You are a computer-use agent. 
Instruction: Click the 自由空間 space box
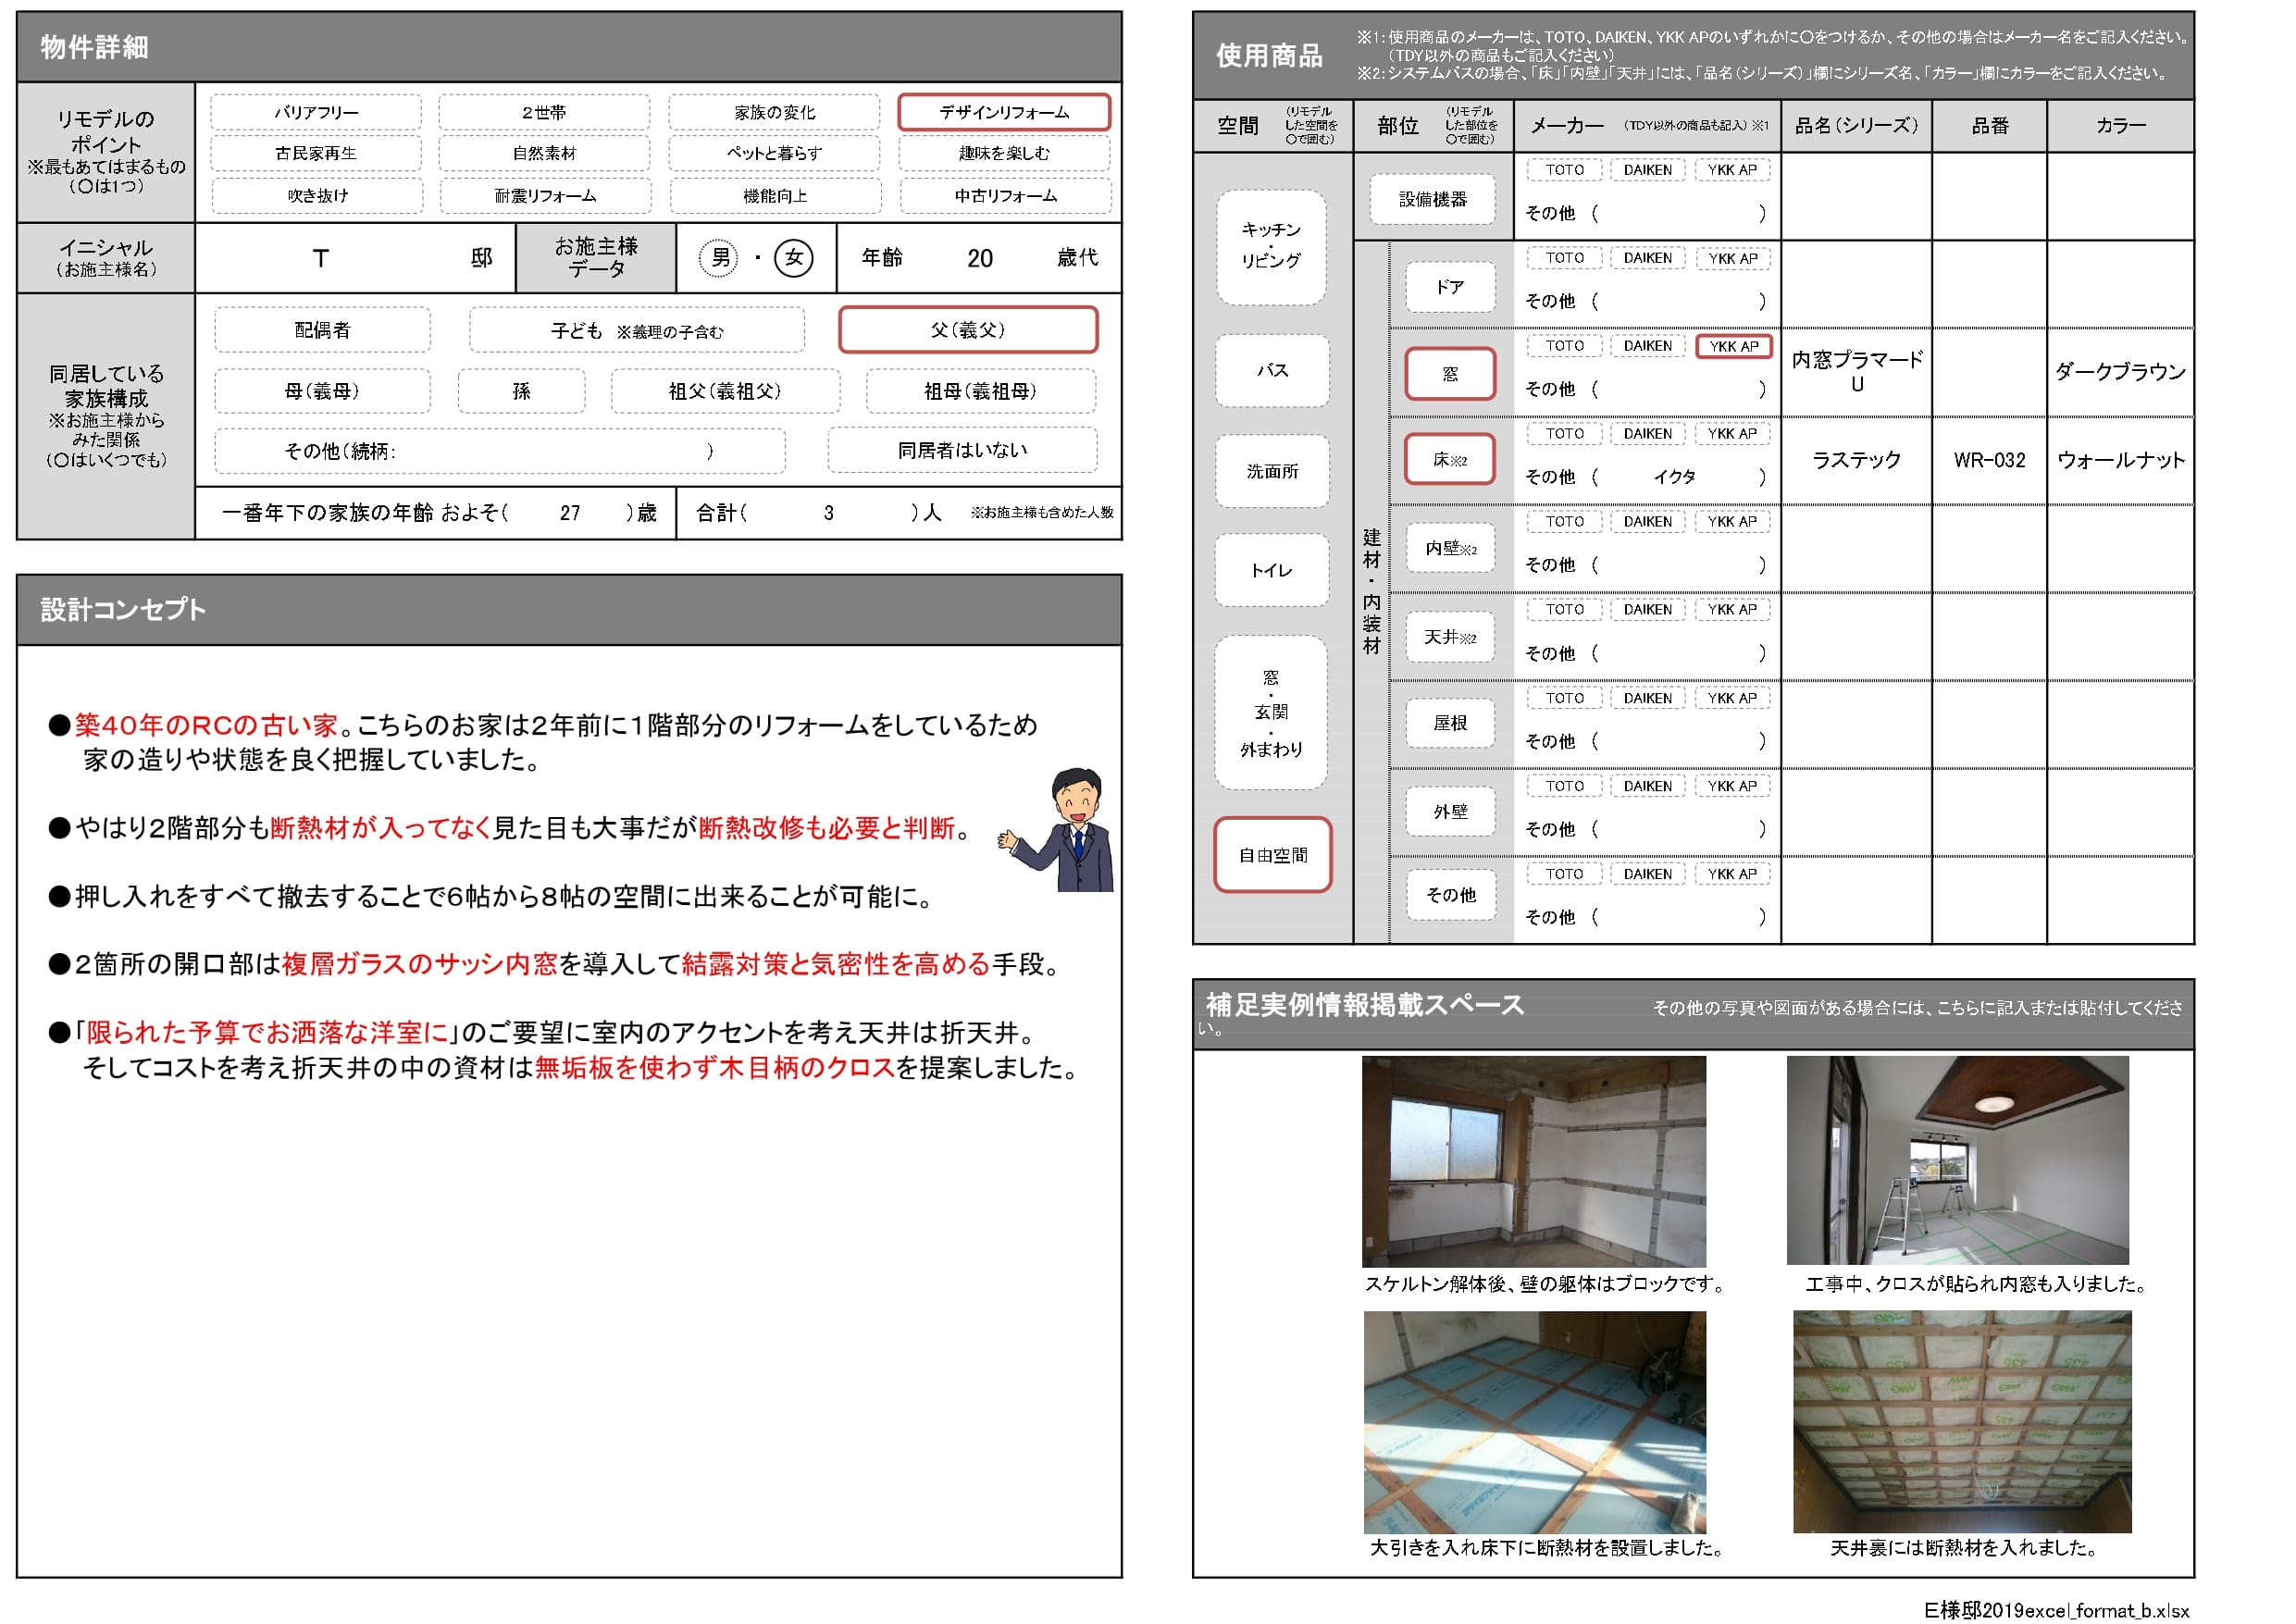click(x=1272, y=855)
